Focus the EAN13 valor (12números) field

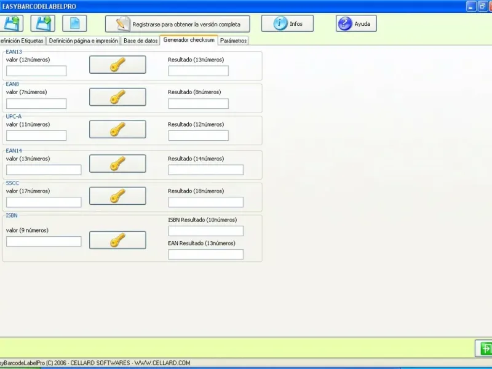pos(36,71)
